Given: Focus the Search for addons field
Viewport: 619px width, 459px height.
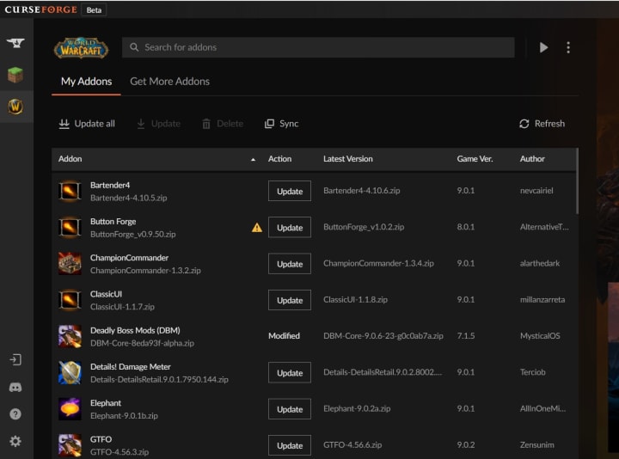Looking at the screenshot, I should tap(318, 47).
